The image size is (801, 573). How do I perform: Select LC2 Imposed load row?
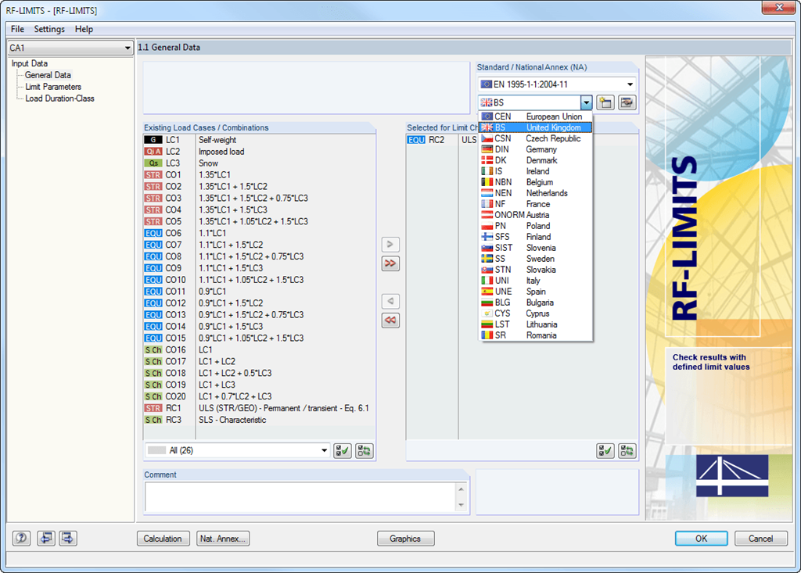[x=260, y=152]
